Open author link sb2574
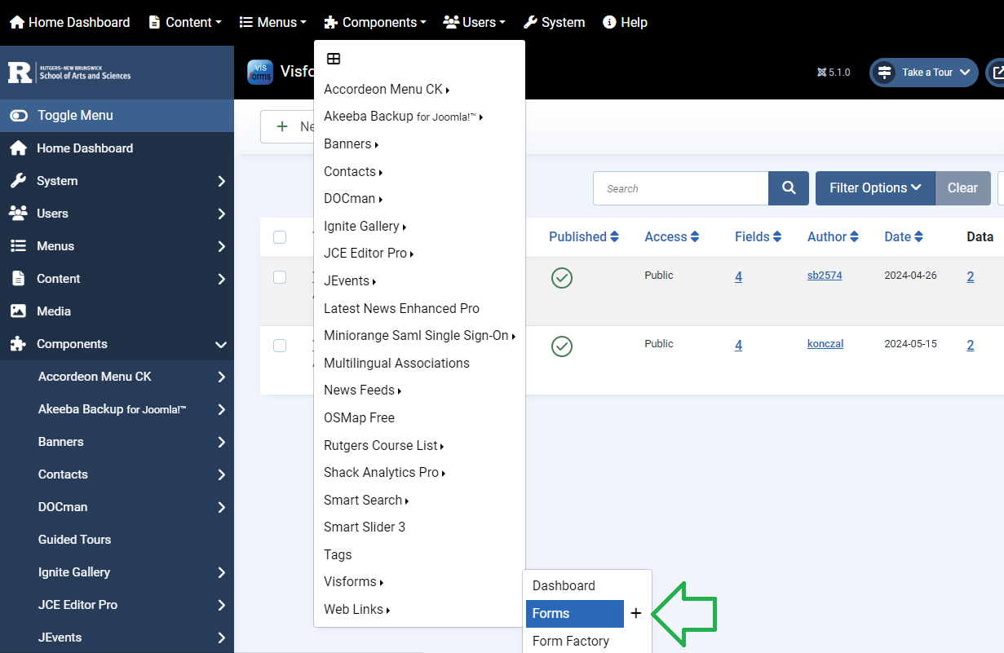 click(825, 276)
